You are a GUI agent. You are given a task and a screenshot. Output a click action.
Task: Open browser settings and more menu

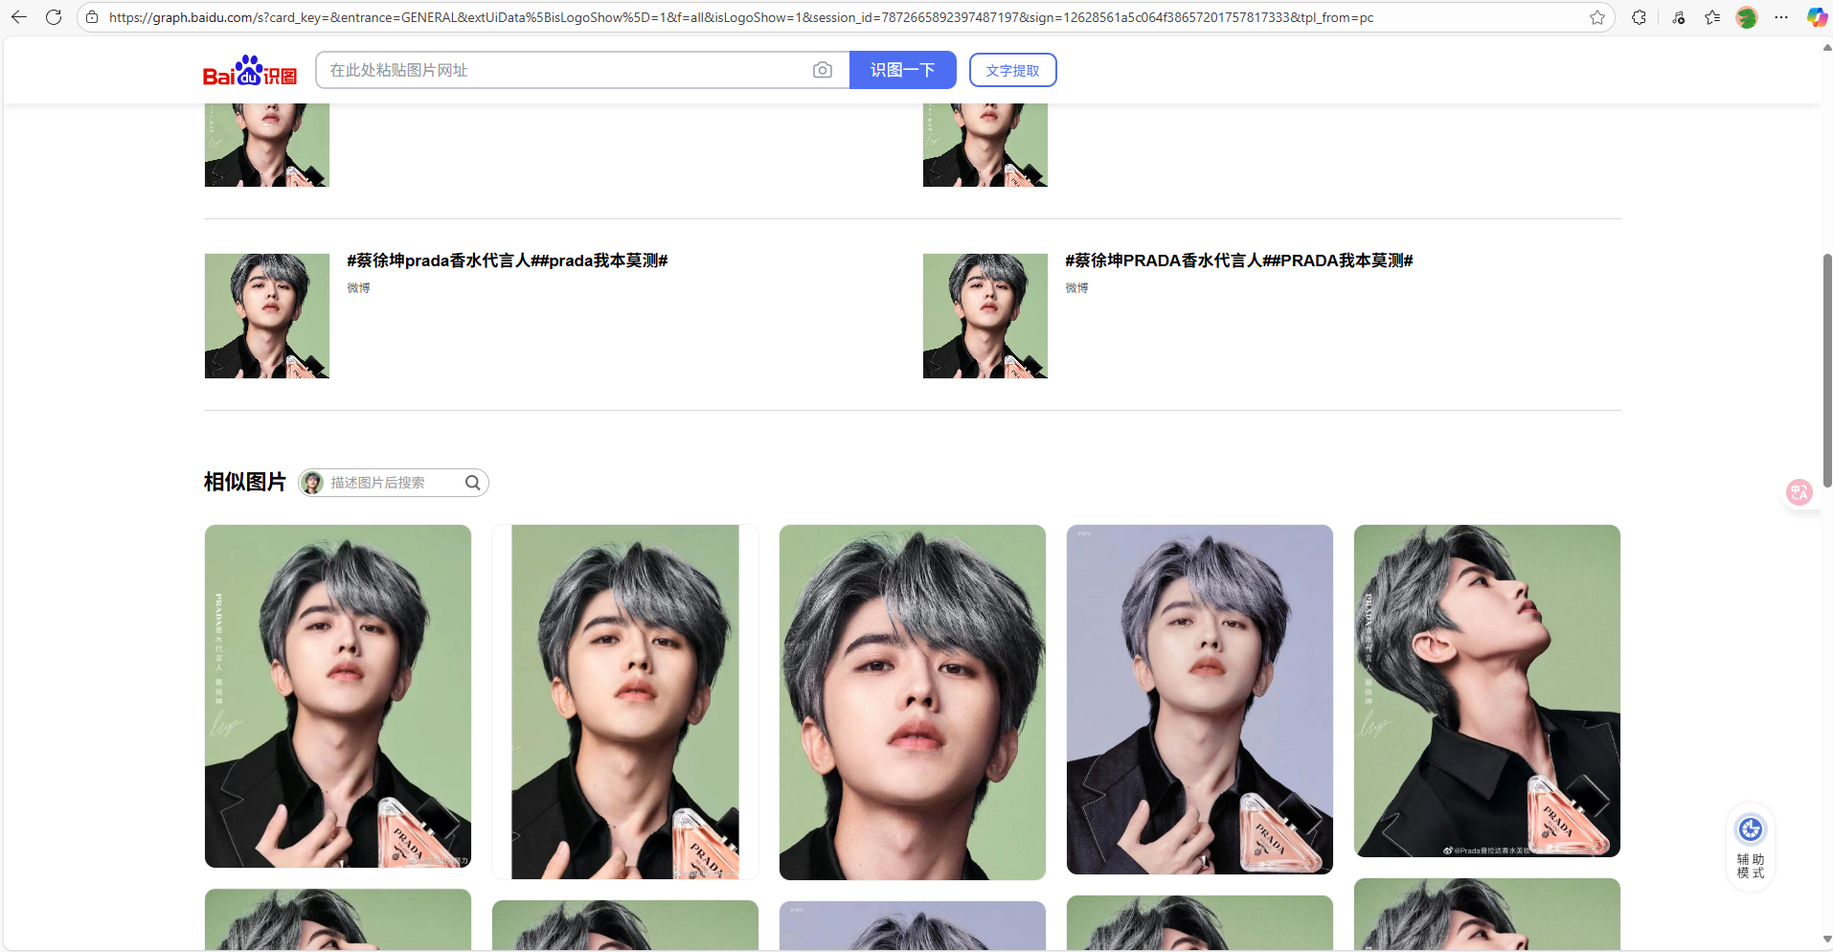tap(1781, 17)
